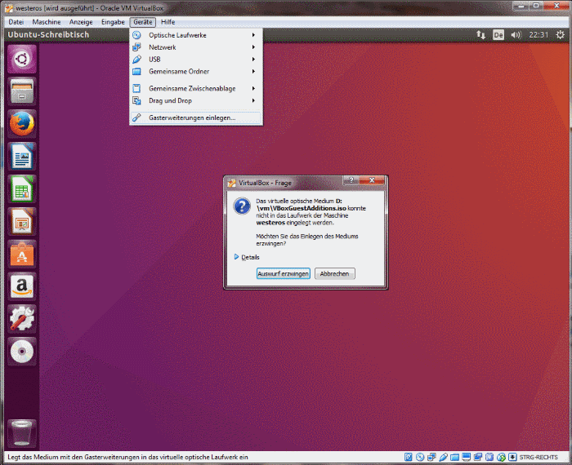Open Amazon launcher icon
The image size is (572, 465).
22,286
